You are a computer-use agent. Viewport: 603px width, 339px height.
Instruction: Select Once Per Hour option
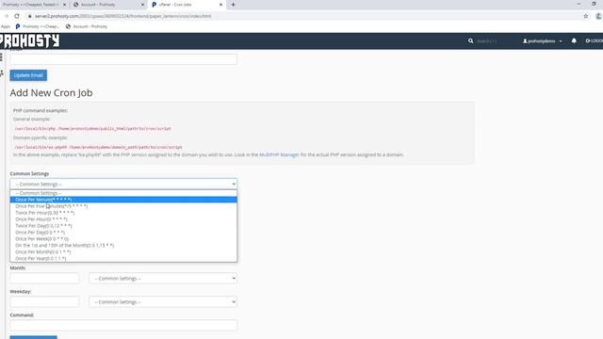coord(123,219)
